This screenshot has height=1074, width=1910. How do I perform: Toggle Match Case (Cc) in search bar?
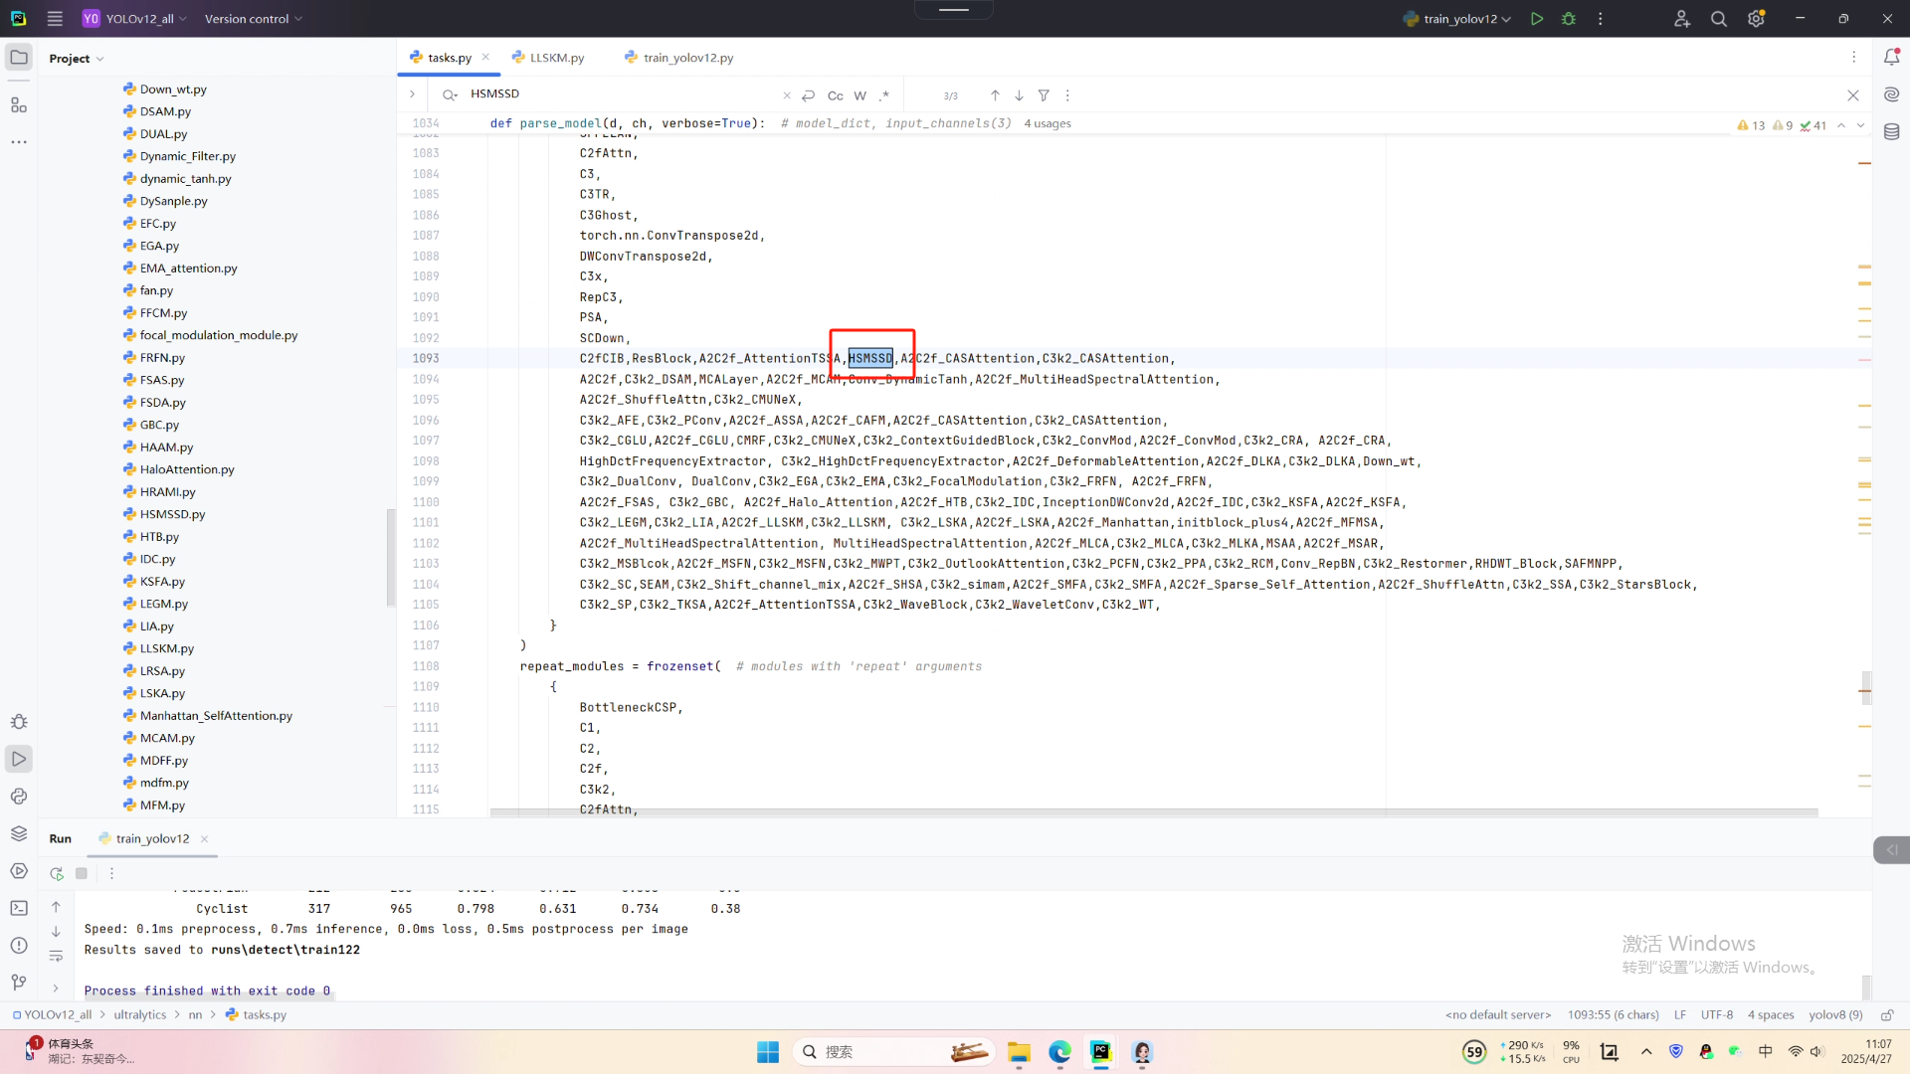click(835, 95)
